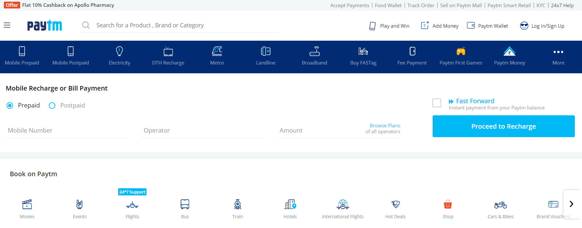Open Fee Payment icon
Viewport: 582px width, 228px height.
(412, 51)
